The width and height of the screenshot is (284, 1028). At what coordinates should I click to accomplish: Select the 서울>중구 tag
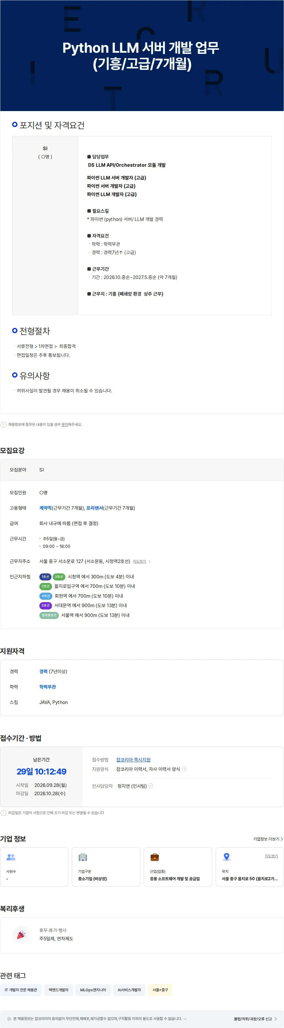(160, 990)
